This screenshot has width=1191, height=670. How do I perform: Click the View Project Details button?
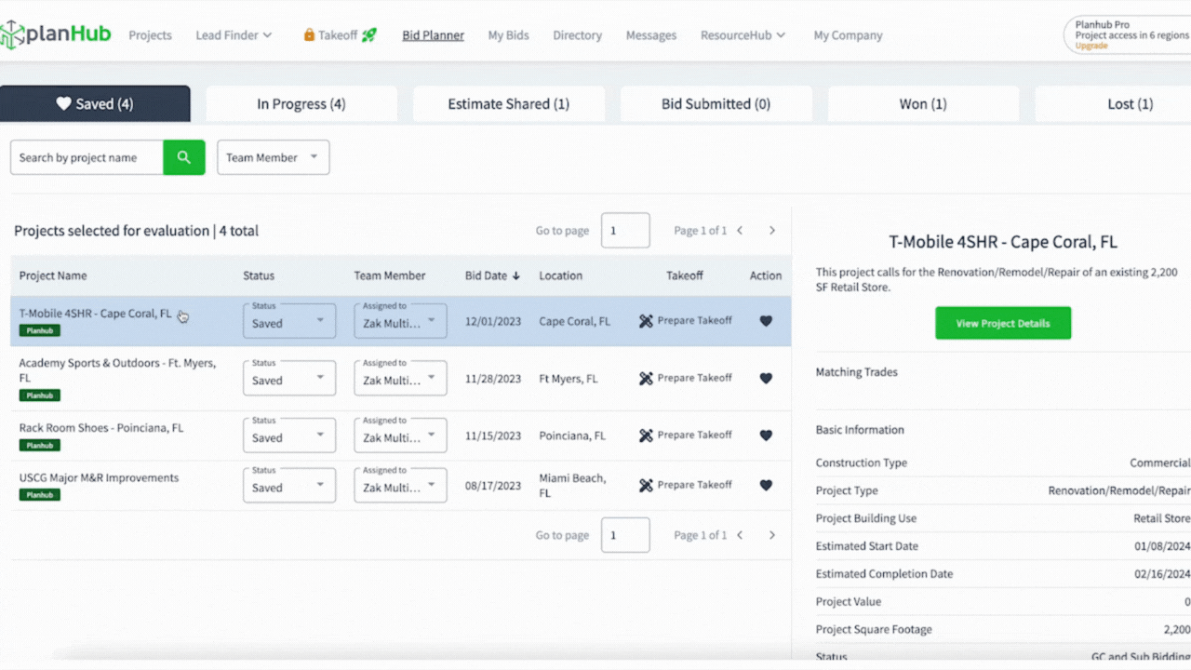(x=1003, y=323)
